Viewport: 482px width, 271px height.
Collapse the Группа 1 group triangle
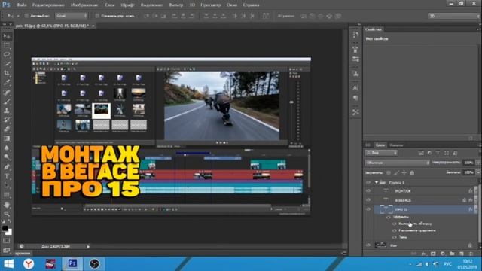(377, 182)
